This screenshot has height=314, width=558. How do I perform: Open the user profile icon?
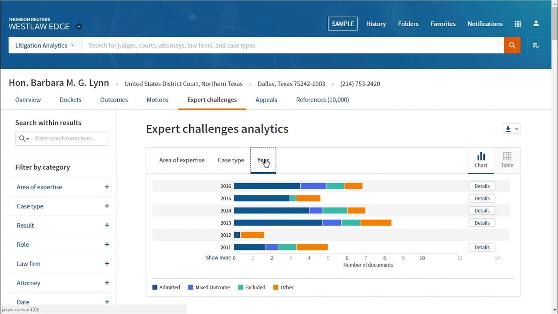coord(536,24)
